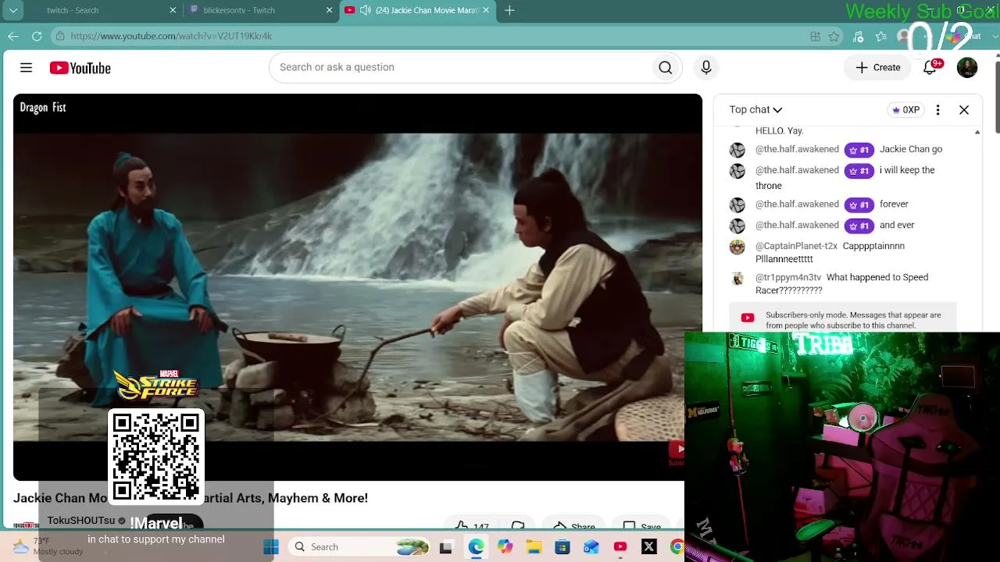Click the 'Jackie Chan go' chat message
1000x562 pixels.
pos(911,149)
